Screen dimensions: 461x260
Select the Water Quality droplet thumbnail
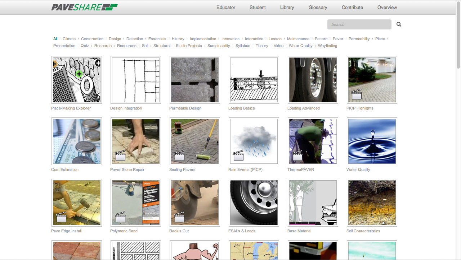tap(372, 141)
